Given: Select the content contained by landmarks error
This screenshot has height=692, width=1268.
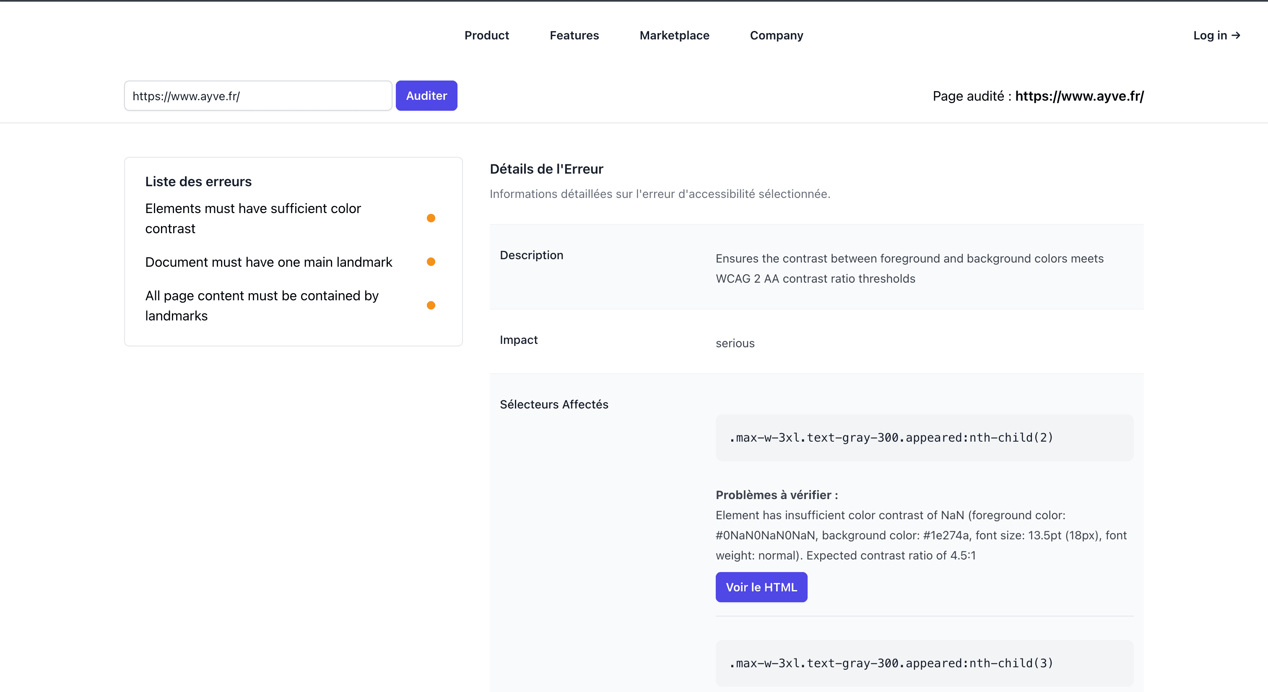Looking at the screenshot, I should pos(261,306).
